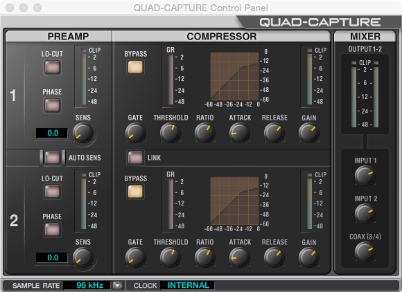Screen dimensions: 402x292
Task: Click channel 2 compressor GAIN knob
Action: click(308, 257)
